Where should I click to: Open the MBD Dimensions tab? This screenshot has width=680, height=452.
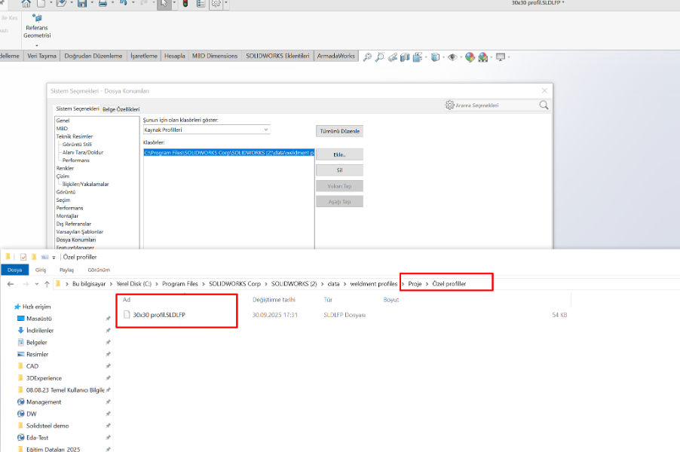(x=215, y=56)
